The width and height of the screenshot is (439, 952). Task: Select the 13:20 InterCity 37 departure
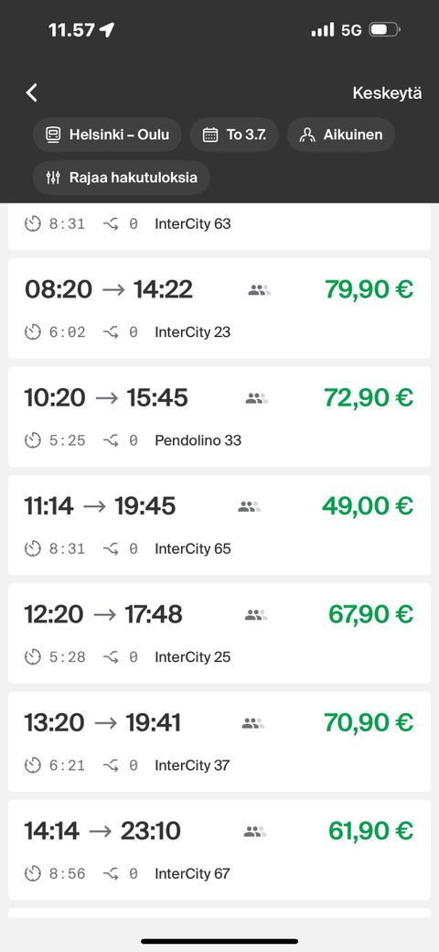click(219, 741)
